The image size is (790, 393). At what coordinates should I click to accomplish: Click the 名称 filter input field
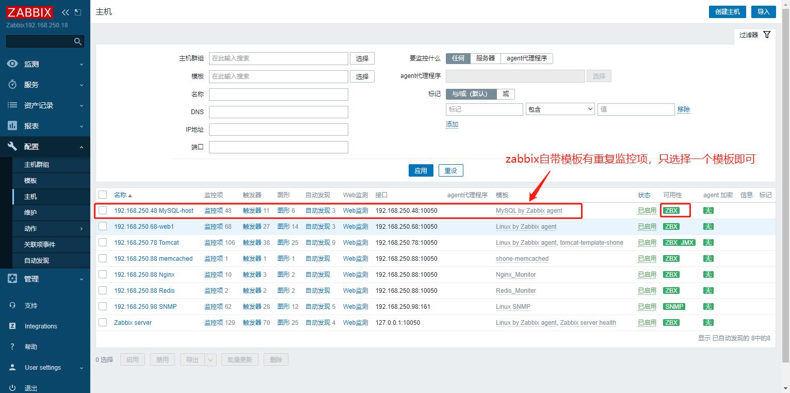click(279, 95)
